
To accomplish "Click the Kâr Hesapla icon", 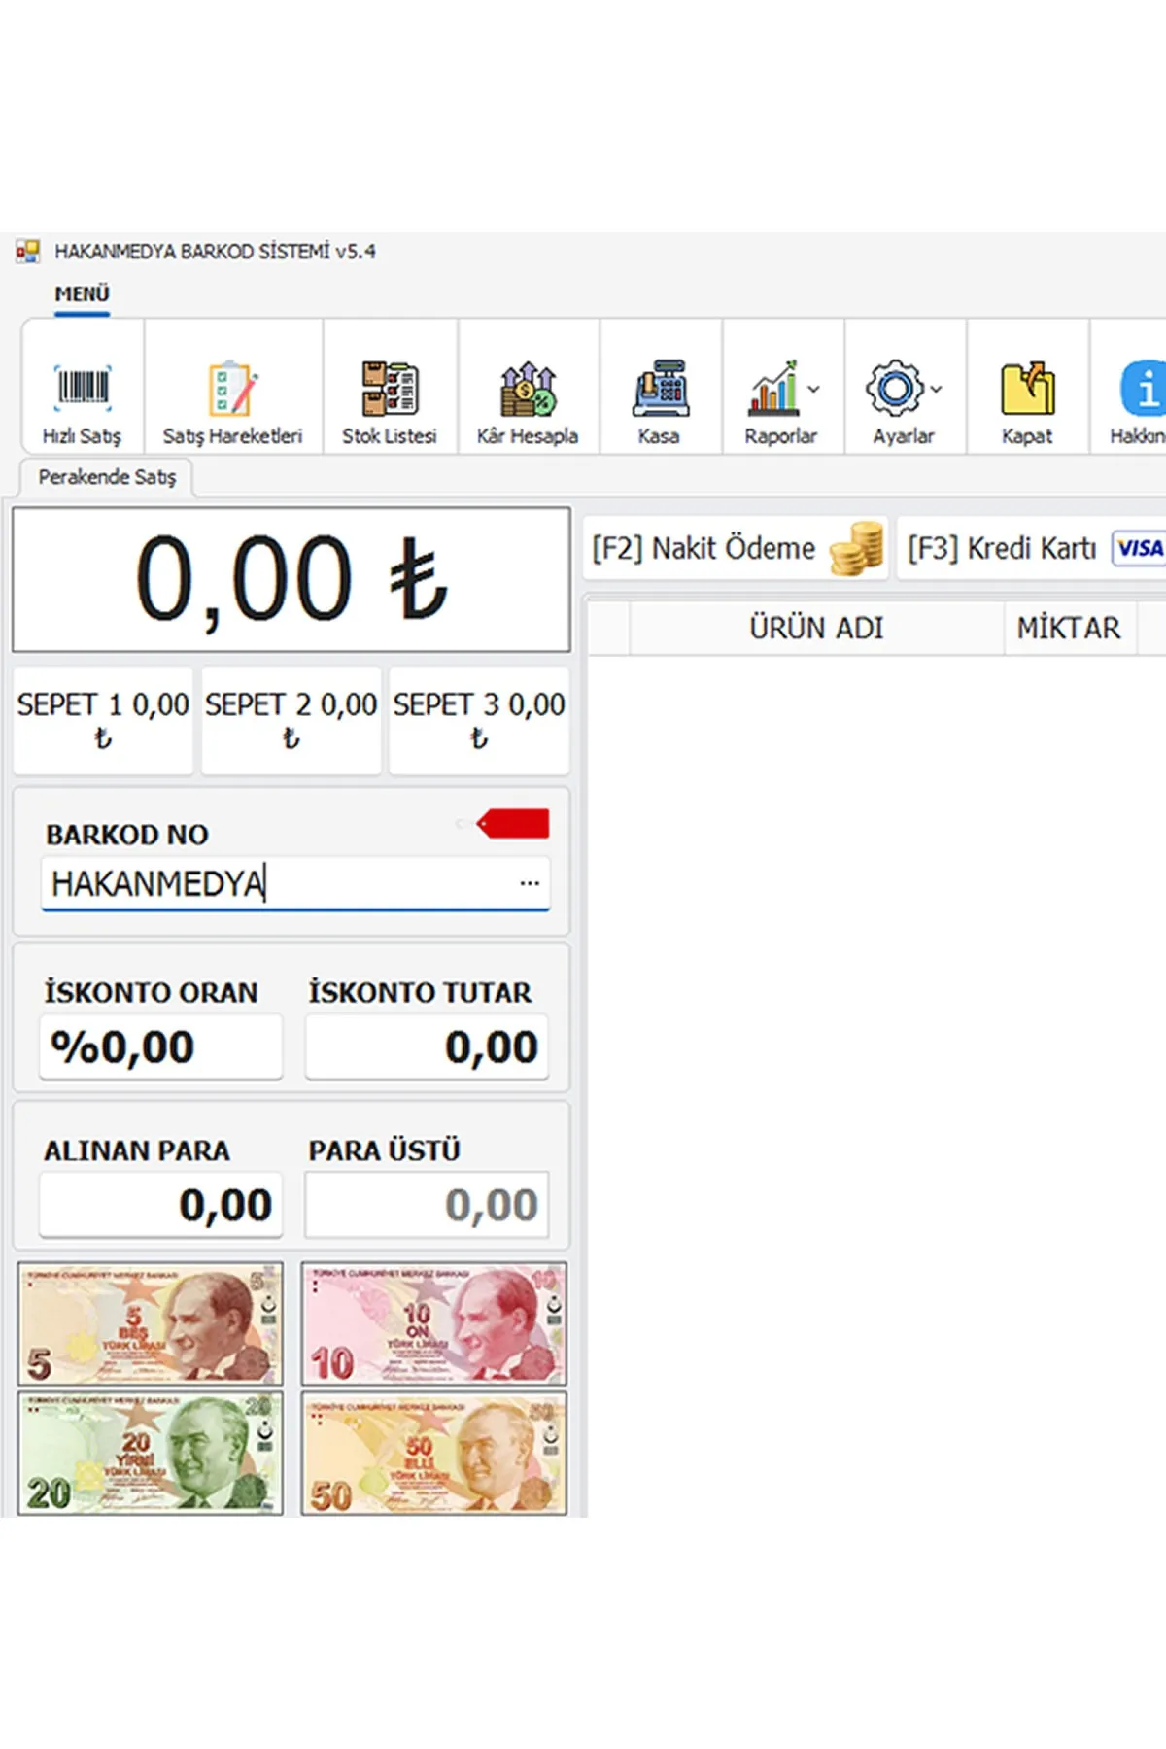I will [528, 389].
